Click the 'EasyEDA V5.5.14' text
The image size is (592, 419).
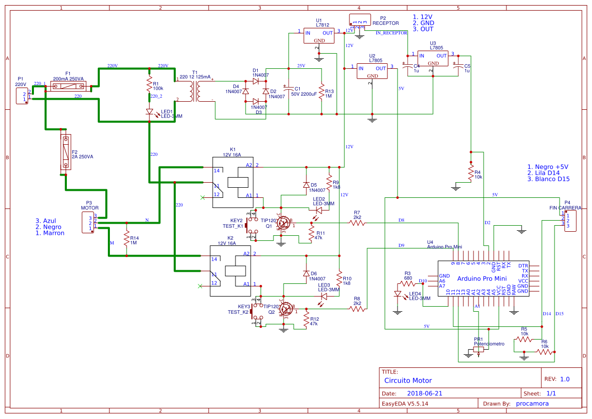(405, 403)
